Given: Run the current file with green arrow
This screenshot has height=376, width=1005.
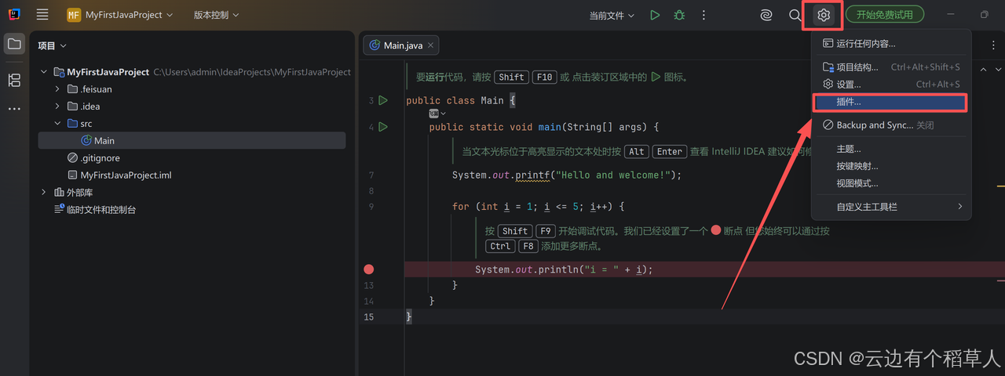Looking at the screenshot, I should [655, 15].
